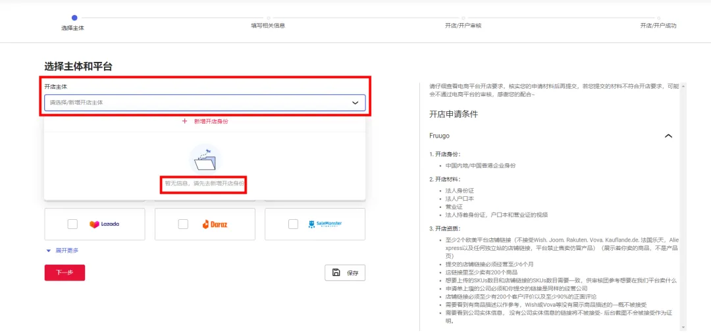
Task: Click the floppy disk save icon
Action: (336, 272)
